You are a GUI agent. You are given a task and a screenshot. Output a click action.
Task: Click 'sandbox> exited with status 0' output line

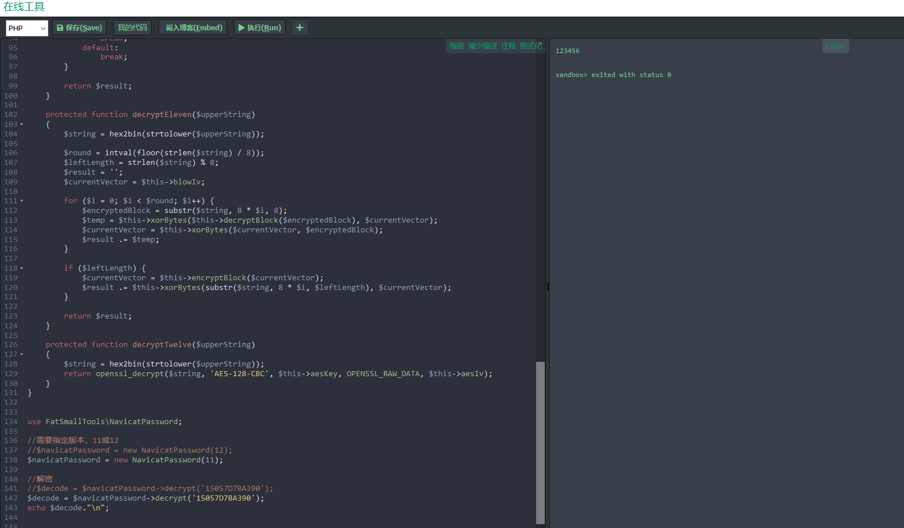click(x=613, y=75)
